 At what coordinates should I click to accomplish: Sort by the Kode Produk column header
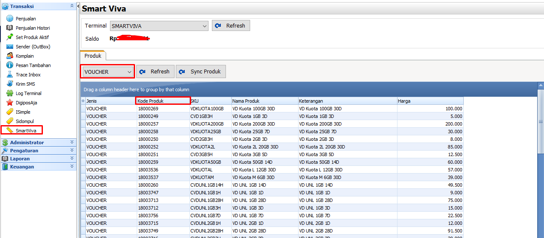[x=163, y=101]
